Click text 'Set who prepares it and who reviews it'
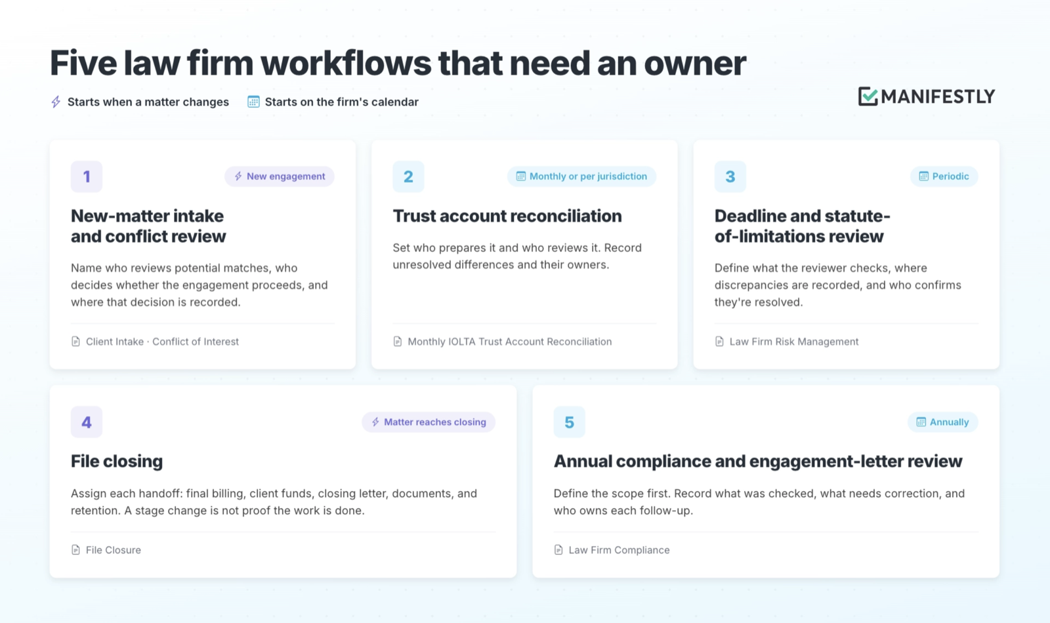Image resolution: width=1050 pixels, height=623 pixels. 495,248
